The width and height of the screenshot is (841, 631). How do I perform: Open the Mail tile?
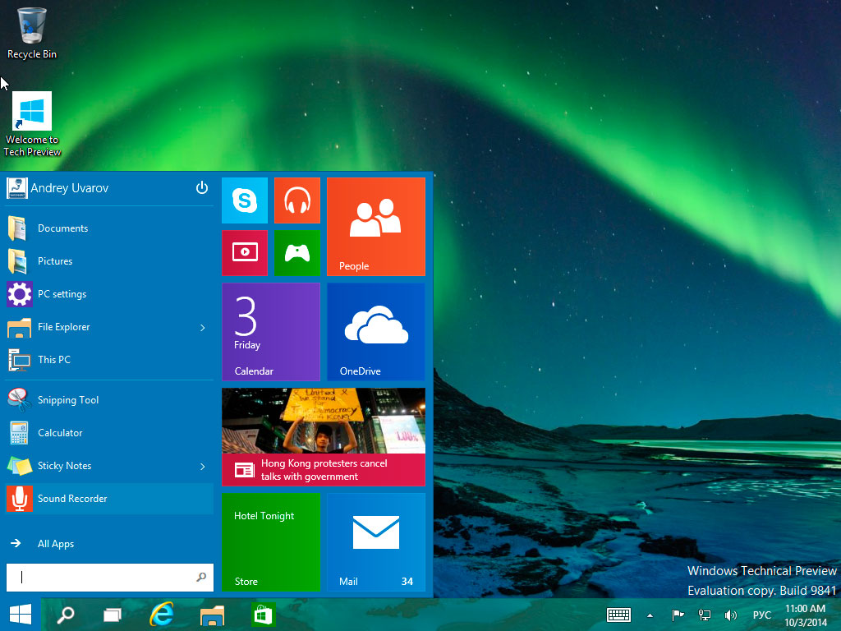pos(375,541)
